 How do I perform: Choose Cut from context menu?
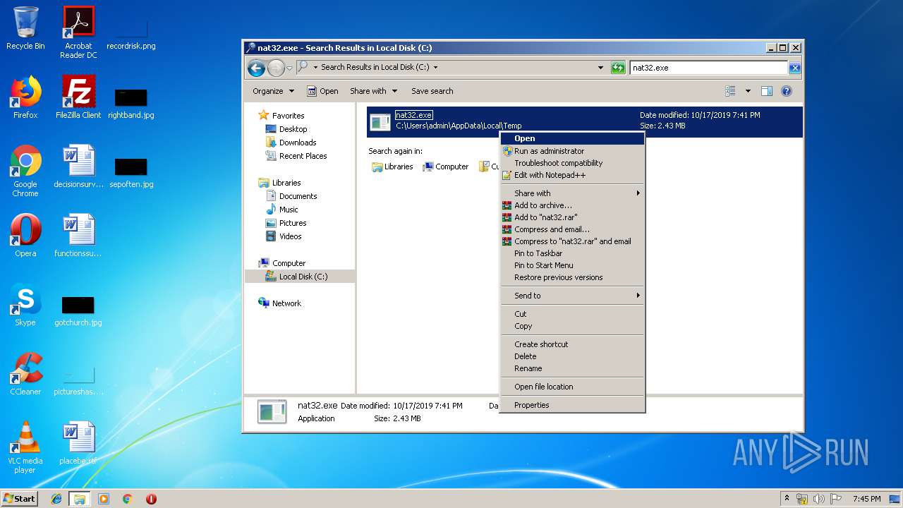572,314
